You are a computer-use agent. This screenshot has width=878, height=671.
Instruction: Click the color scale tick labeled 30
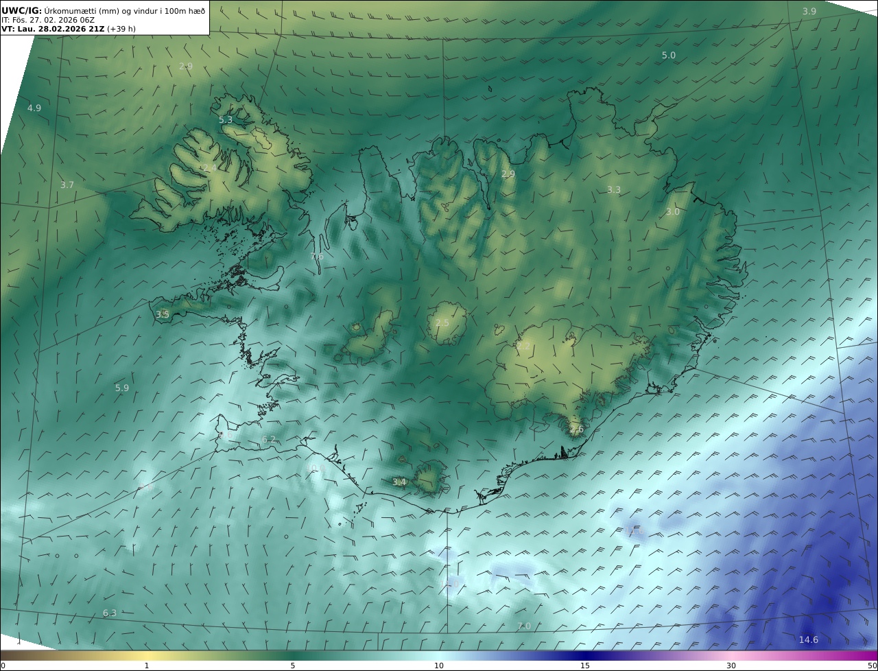click(731, 666)
